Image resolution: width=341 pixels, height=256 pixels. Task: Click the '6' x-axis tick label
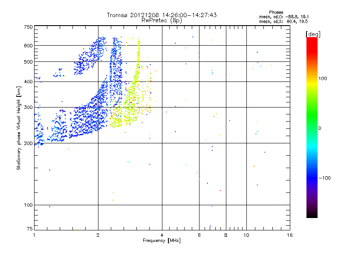click(199, 235)
